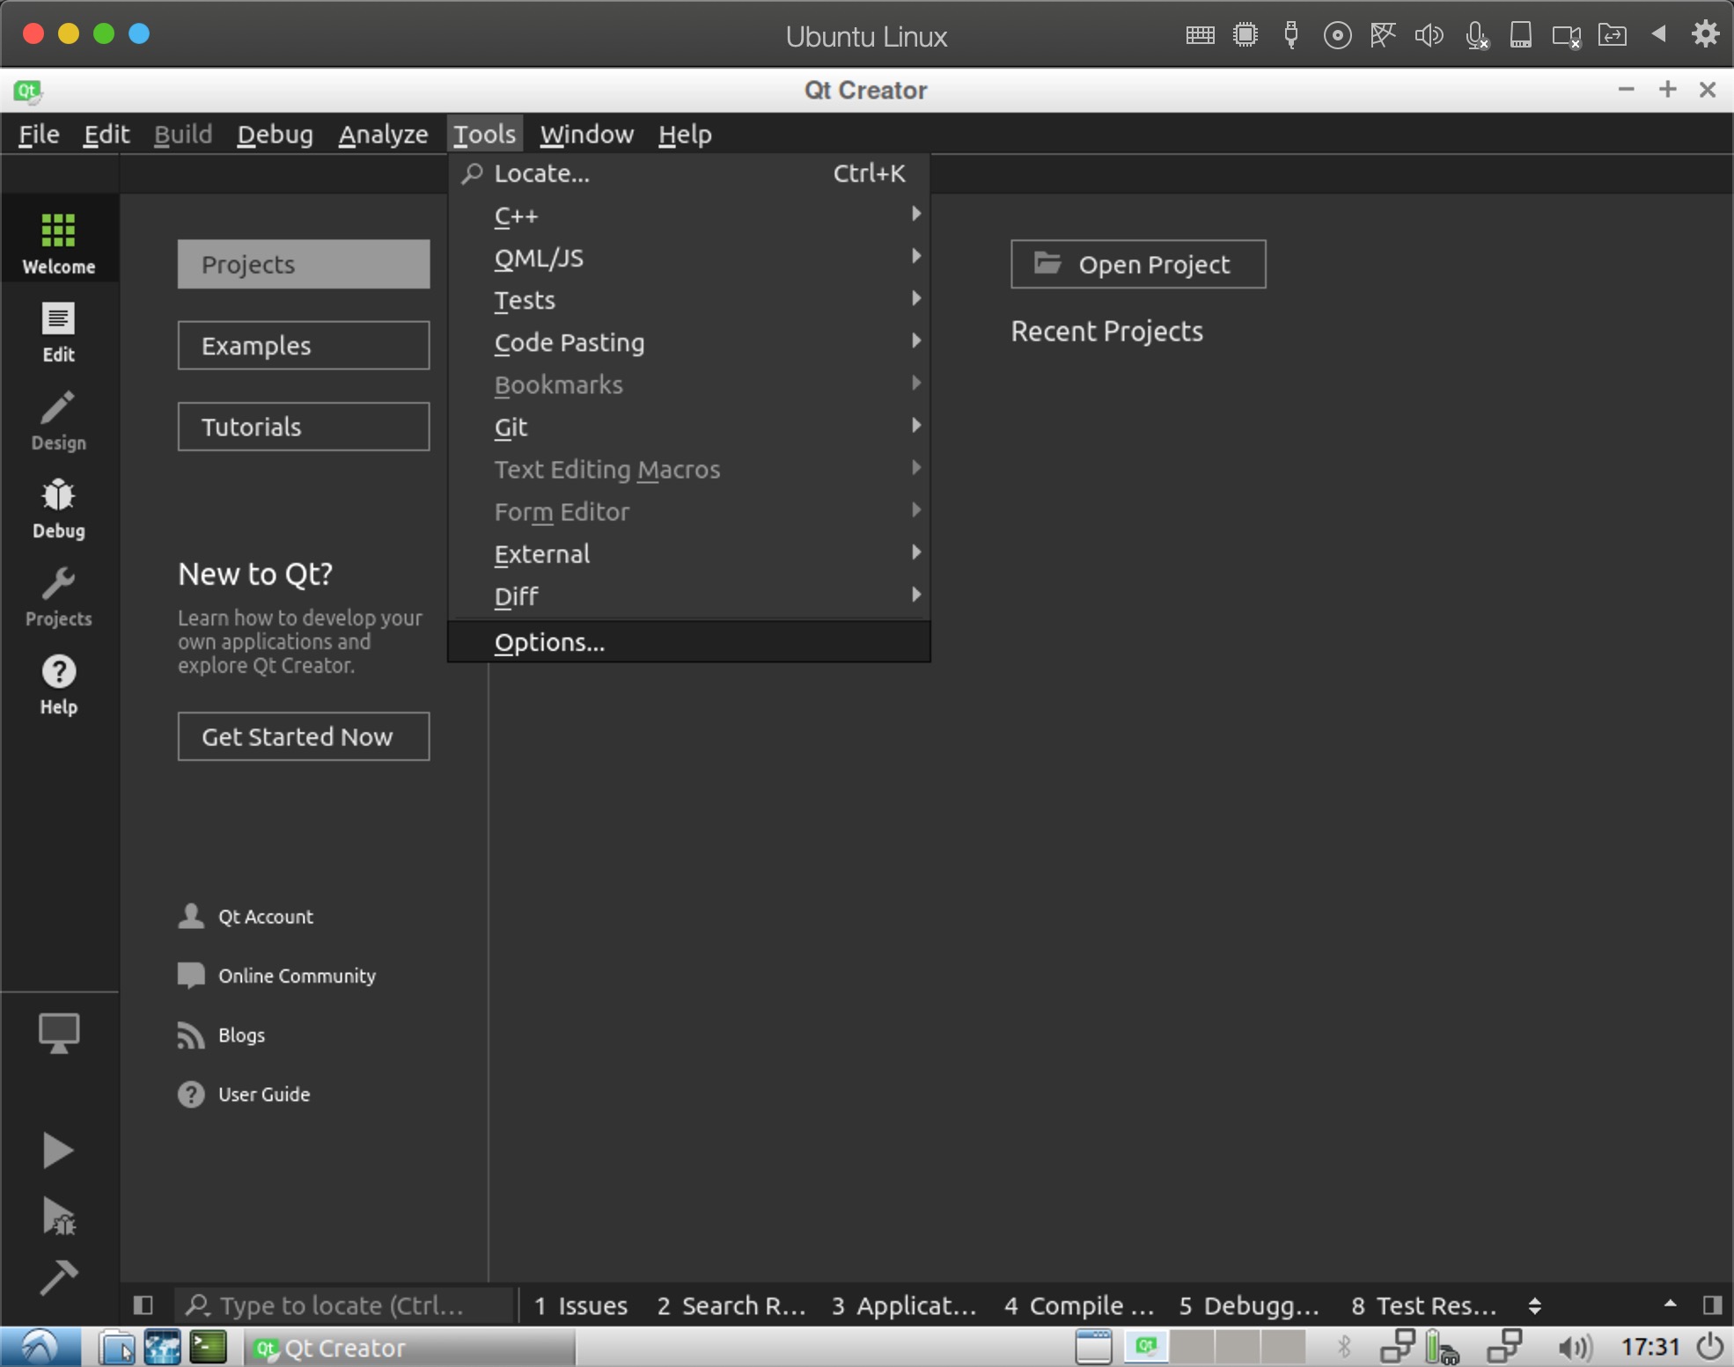
Task: Choose Locate... from Tools menu
Action: [689, 173]
